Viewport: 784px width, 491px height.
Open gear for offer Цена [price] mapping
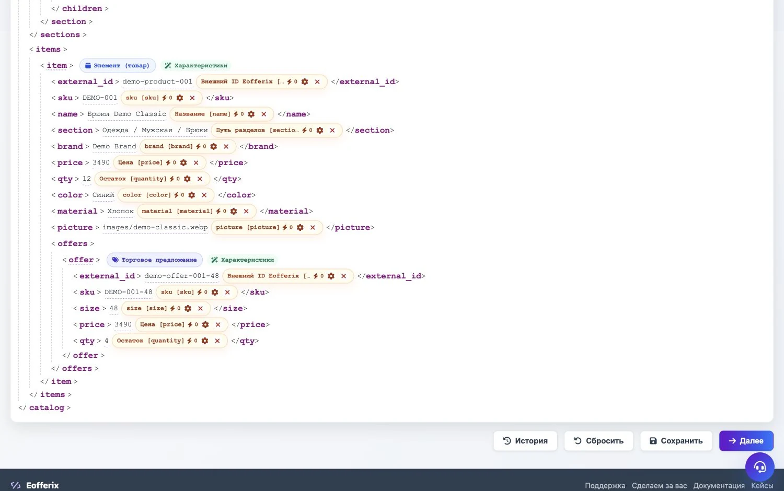click(205, 325)
